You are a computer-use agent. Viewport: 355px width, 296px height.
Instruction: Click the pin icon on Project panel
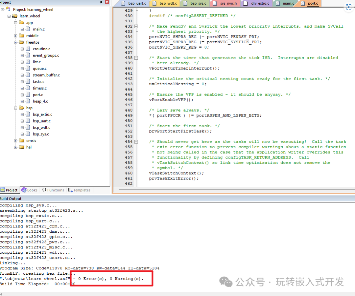tap(101, 2)
